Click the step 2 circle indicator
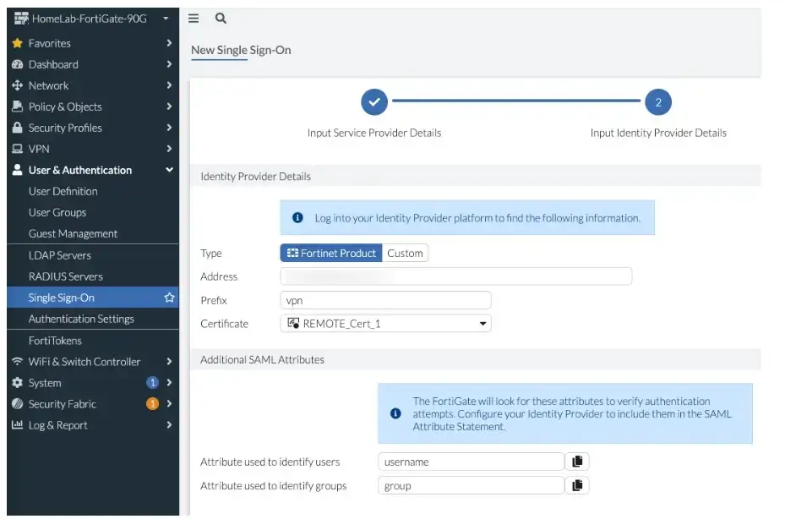This screenshot has height=519, width=785. point(658,101)
